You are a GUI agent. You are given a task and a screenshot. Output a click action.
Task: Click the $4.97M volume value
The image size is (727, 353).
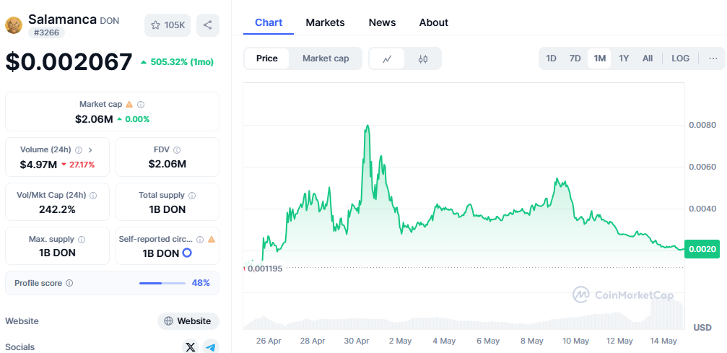coord(38,164)
